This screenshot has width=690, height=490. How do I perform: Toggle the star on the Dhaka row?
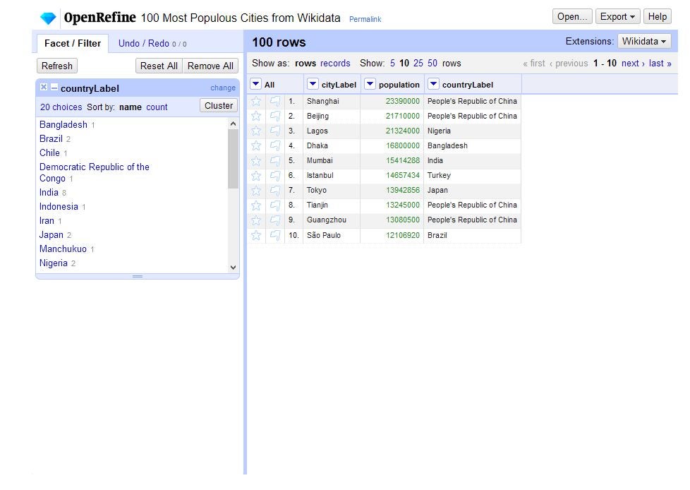[255, 145]
